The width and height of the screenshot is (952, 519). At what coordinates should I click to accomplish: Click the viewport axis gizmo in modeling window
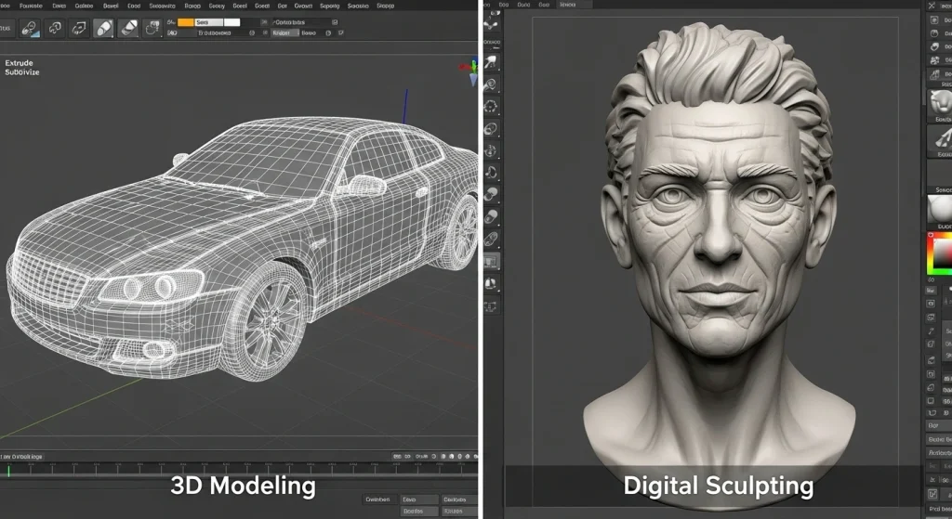coord(469,71)
